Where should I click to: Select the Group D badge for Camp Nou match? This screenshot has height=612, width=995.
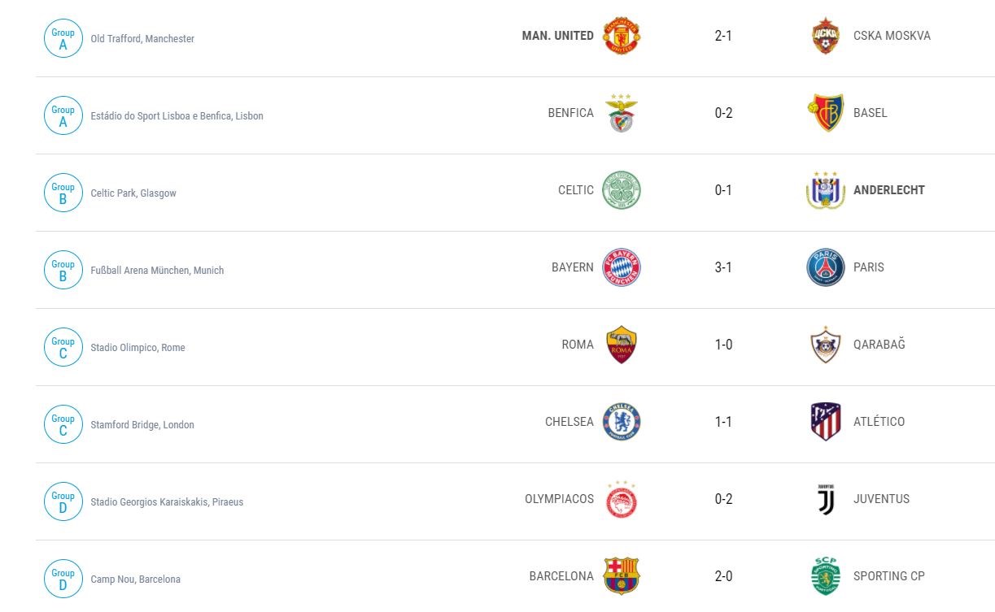pyautogui.click(x=63, y=579)
